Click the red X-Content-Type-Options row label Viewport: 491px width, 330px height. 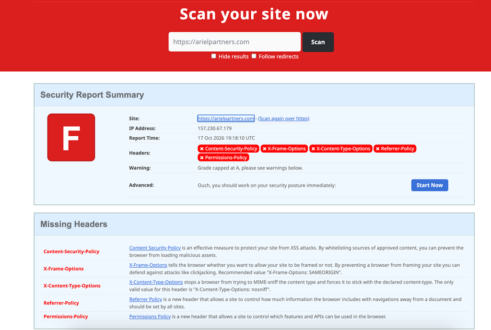pyautogui.click(x=72, y=285)
